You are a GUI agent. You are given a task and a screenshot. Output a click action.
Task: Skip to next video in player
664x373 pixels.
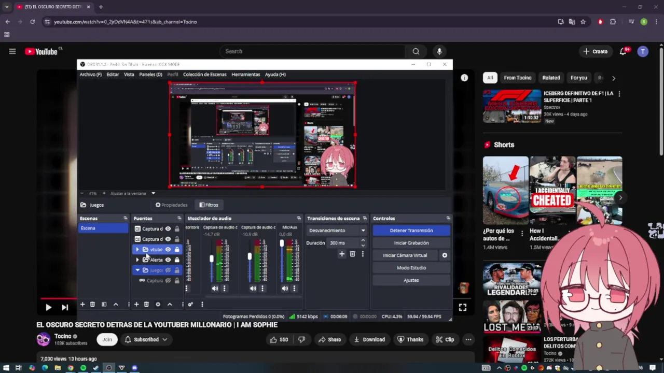pyautogui.click(x=65, y=307)
